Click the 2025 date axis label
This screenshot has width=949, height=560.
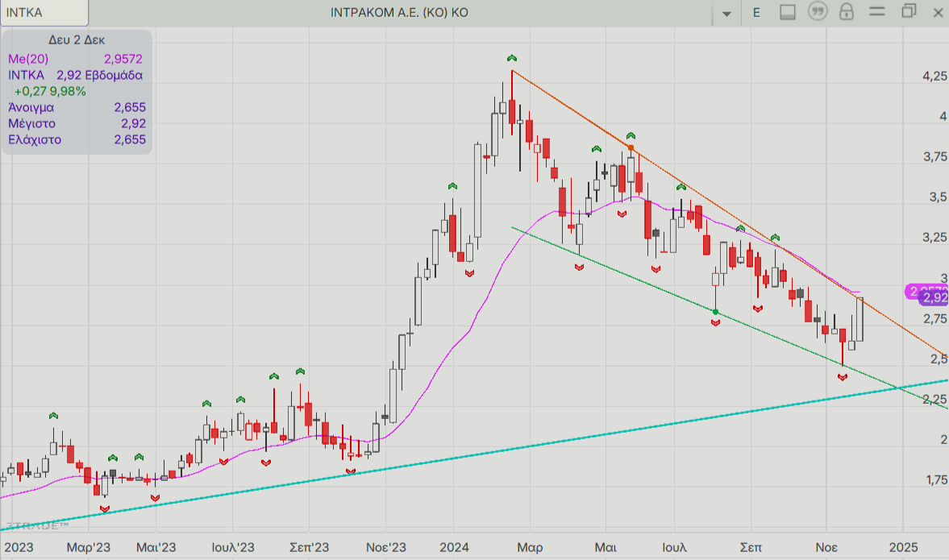[903, 547]
